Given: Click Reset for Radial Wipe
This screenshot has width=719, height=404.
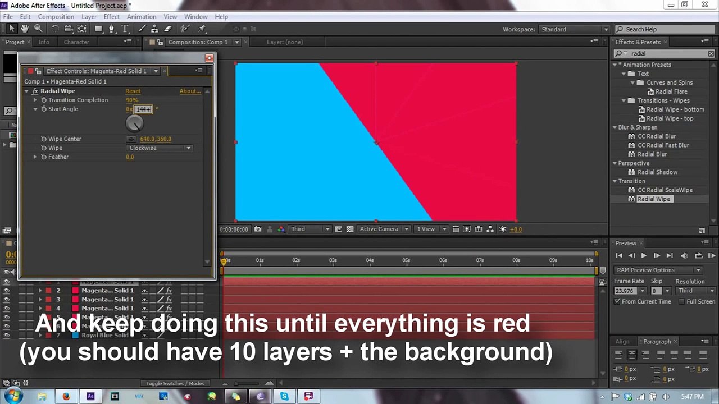Looking at the screenshot, I should [133, 91].
